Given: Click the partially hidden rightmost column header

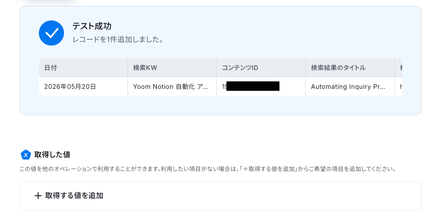Looking at the screenshot, I should point(398,68).
